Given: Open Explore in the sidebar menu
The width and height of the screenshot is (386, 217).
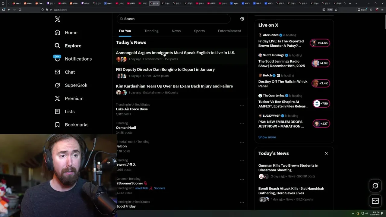Looking at the screenshot, I should (68, 46).
